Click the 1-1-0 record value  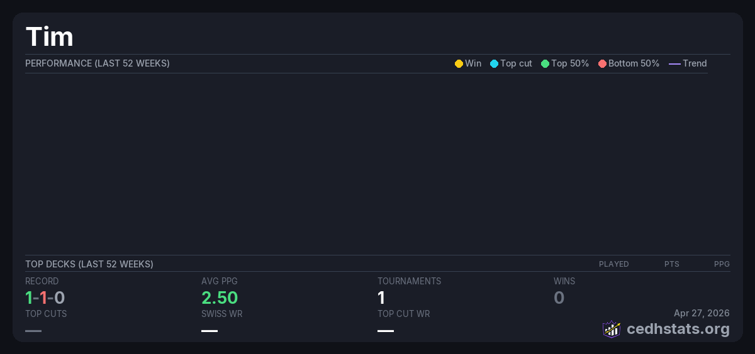[x=45, y=298]
